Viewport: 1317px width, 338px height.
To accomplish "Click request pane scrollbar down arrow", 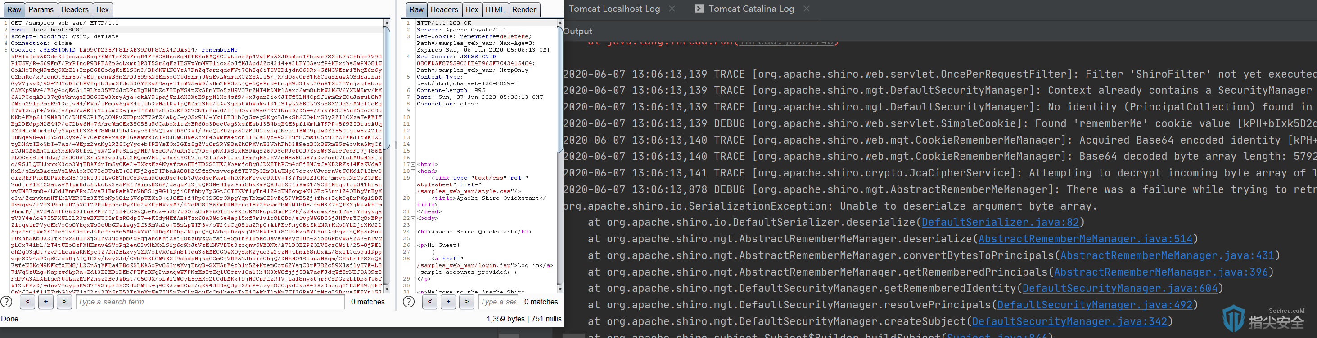I will tap(387, 289).
